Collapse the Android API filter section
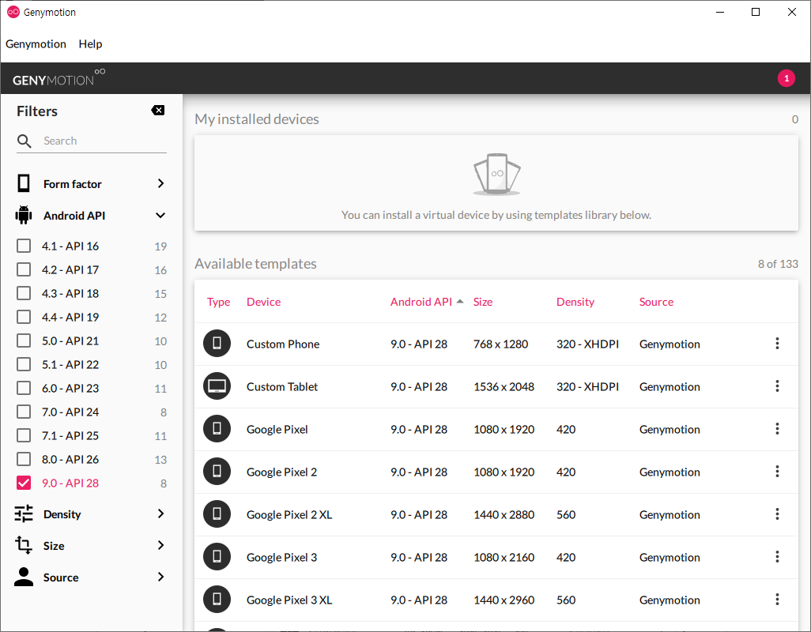The height and width of the screenshot is (632, 811). tap(160, 215)
